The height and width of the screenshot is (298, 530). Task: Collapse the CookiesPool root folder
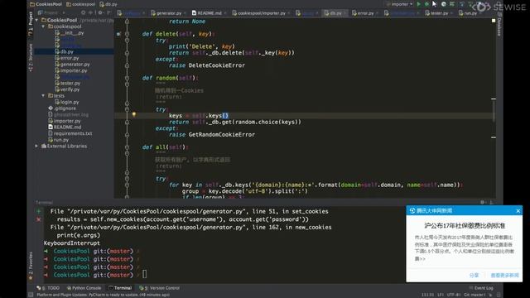click(36, 20)
